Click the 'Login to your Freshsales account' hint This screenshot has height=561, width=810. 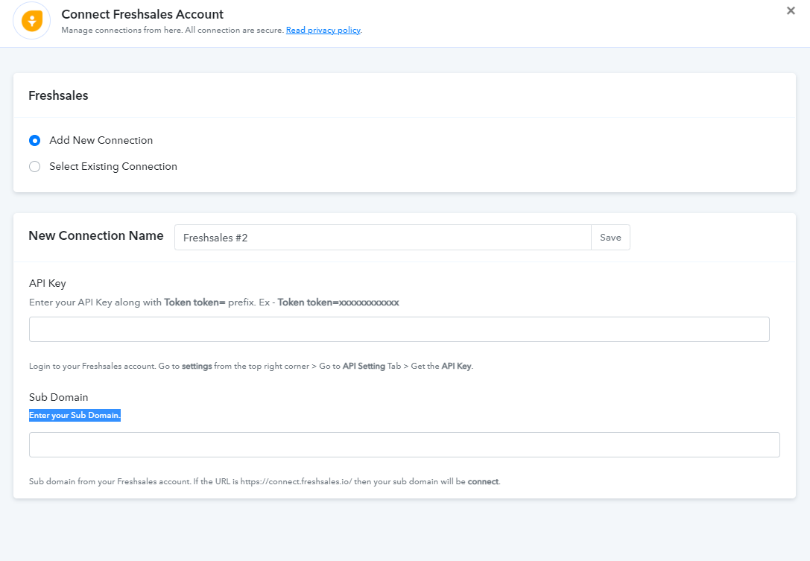click(x=251, y=366)
